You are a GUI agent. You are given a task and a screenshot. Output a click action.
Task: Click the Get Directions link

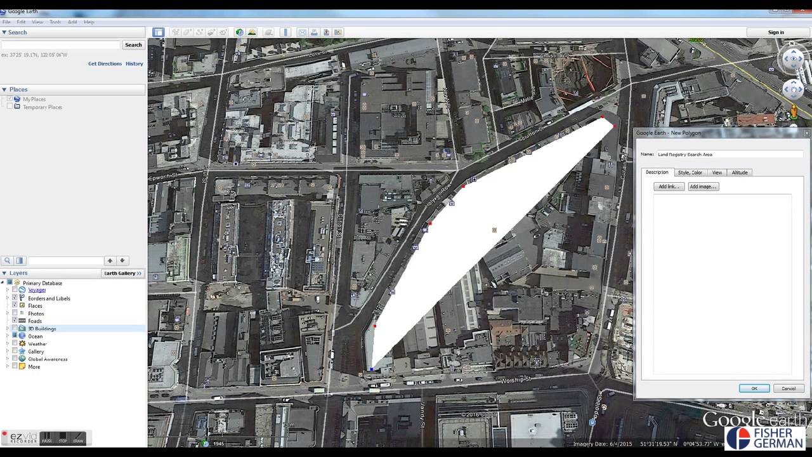[x=105, y=63]
